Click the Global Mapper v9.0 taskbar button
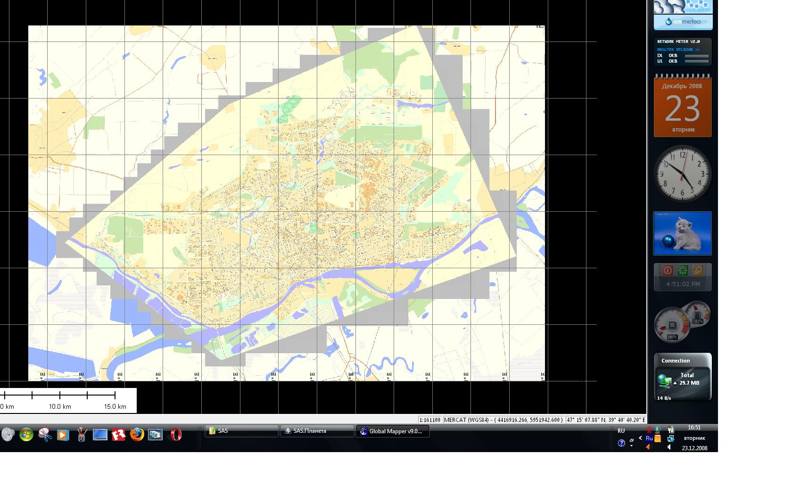792x495 pixels. point(392,431)
